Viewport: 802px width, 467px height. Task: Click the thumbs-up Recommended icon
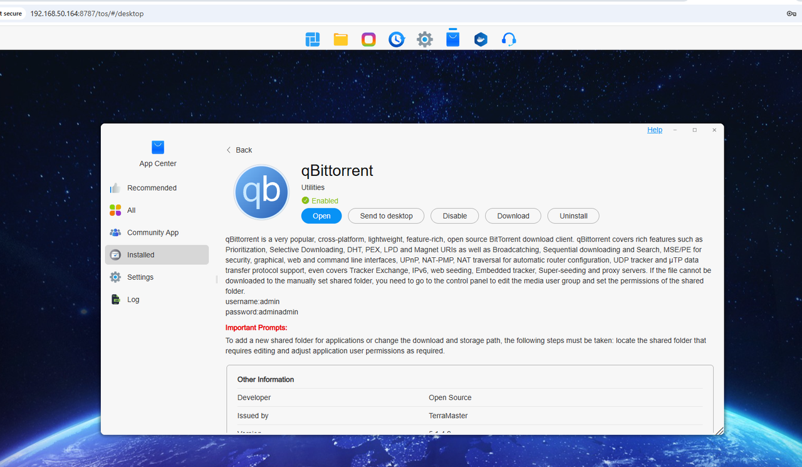(115, 188)
